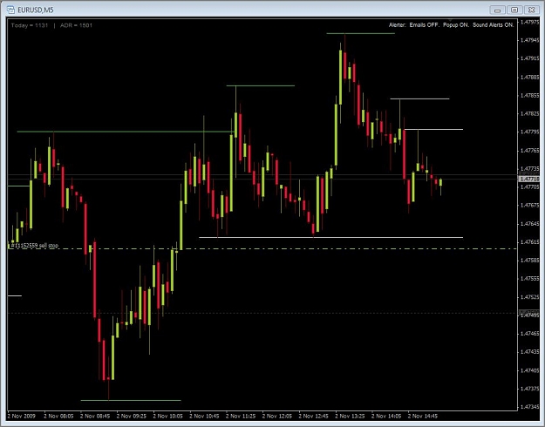The width and height of the screenshot is (545, 427).
Task: Click the '2 Nov 13:25' time axis label
Action: (x=350, y=416)
